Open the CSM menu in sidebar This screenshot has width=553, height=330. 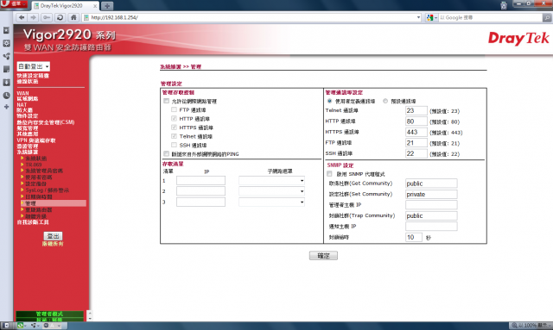(x=46, y=122)
